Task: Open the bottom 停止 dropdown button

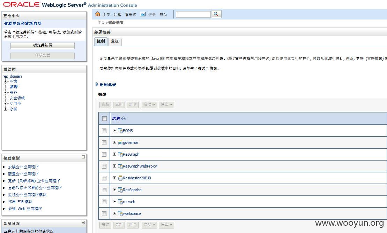Action: [166, 225]
